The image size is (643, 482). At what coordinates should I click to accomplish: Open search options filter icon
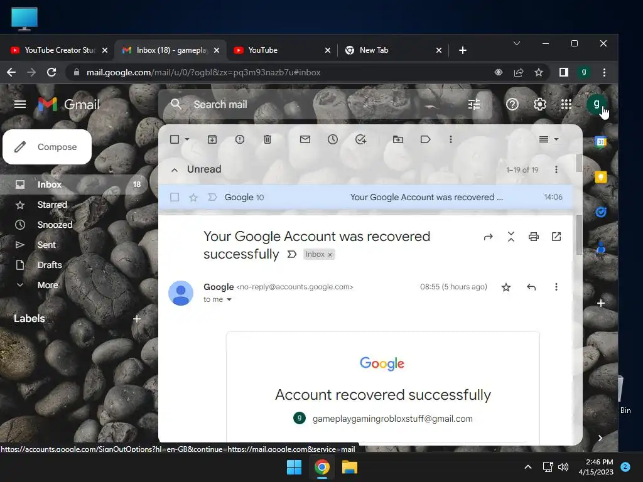coord(474,105)
